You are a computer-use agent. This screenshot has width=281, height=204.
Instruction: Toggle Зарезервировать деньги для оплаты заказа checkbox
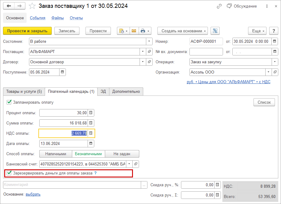tap(9, 173)
